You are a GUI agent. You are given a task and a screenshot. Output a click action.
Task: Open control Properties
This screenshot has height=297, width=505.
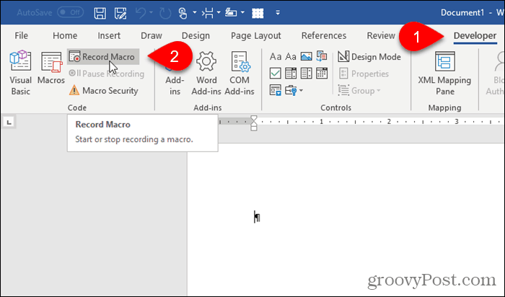tap(364, 74)
